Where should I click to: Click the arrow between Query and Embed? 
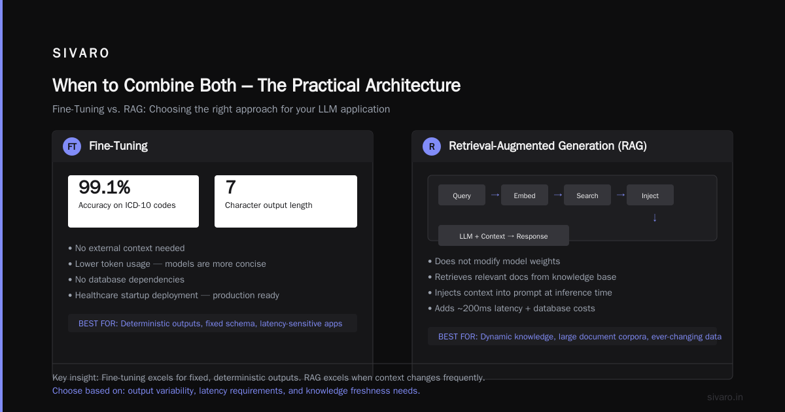click(495, 195)
